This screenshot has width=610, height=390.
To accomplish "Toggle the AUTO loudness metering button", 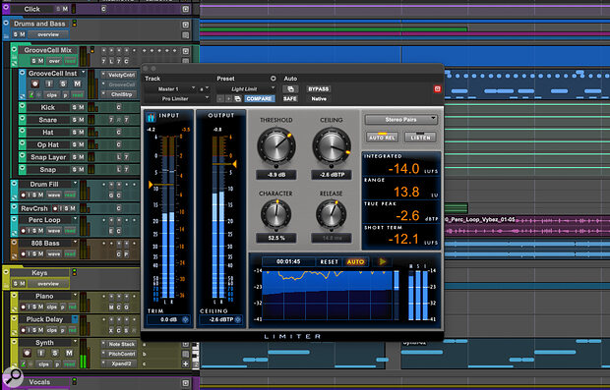I will pos(355,262).
